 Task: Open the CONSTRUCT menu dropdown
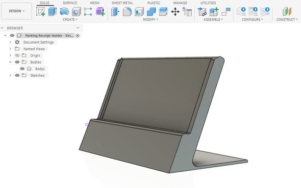(287, 19)
